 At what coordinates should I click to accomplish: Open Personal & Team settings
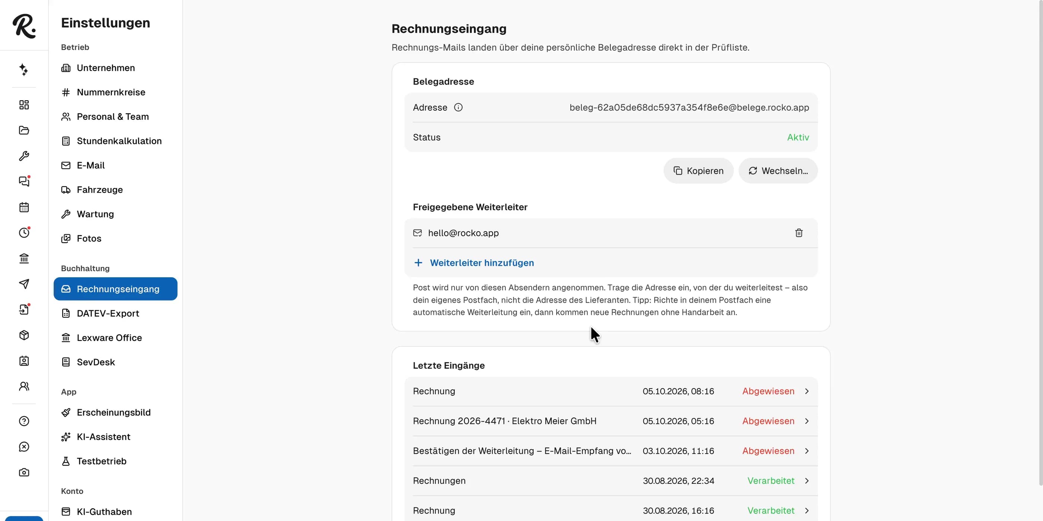pyautogui.click(x=115, y=116)
